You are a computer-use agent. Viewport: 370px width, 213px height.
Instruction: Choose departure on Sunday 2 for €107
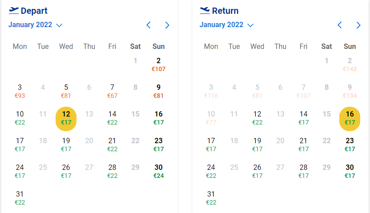tap(159, 64)
